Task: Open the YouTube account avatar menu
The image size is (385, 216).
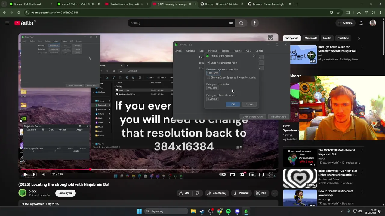Action: [x=373, y=23]
